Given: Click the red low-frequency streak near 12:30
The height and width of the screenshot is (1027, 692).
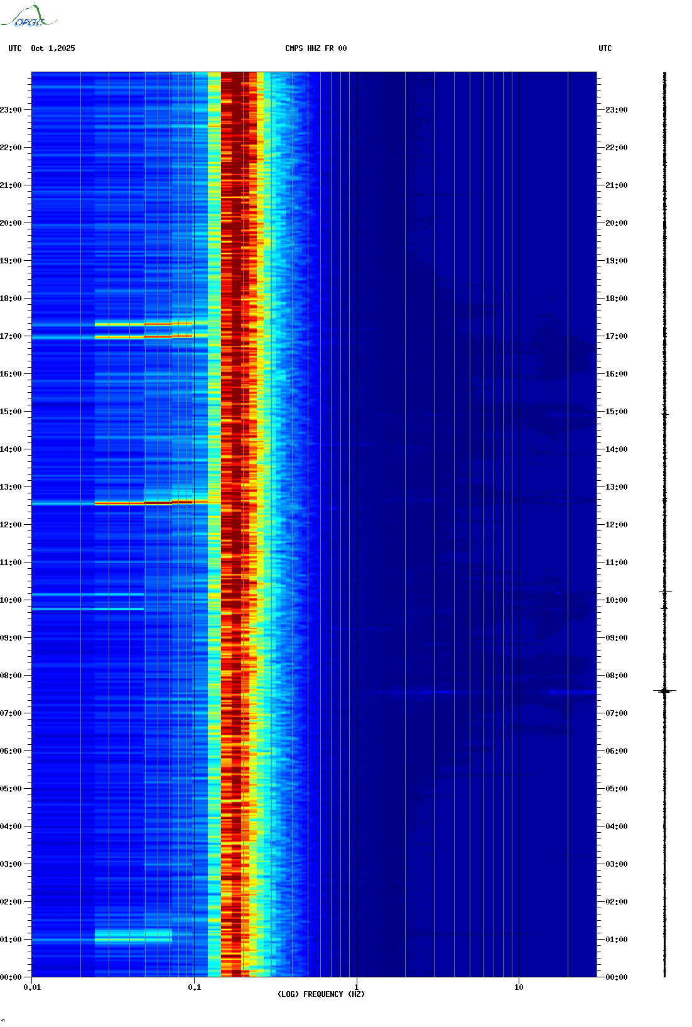Looking at the screenshot, I should click(x=151, y=503).
